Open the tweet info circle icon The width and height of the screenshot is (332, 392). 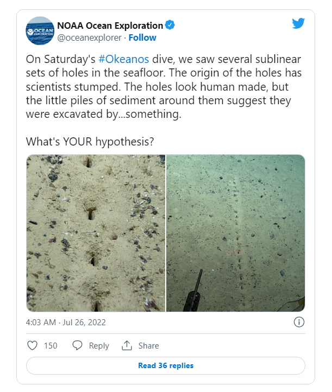tap(299, 322)
